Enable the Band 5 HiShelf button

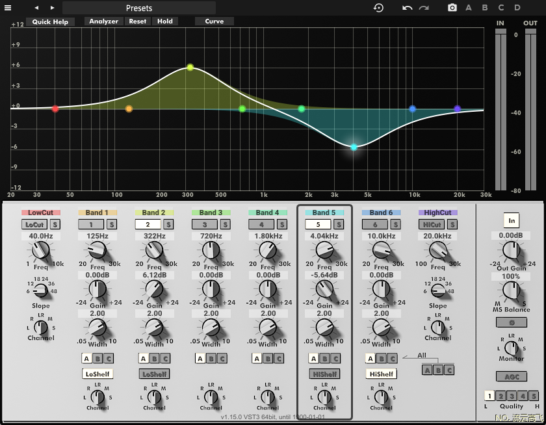[x=324, y=374]
